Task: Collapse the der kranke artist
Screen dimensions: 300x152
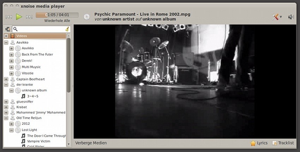Action: click(x=6, y=84)
